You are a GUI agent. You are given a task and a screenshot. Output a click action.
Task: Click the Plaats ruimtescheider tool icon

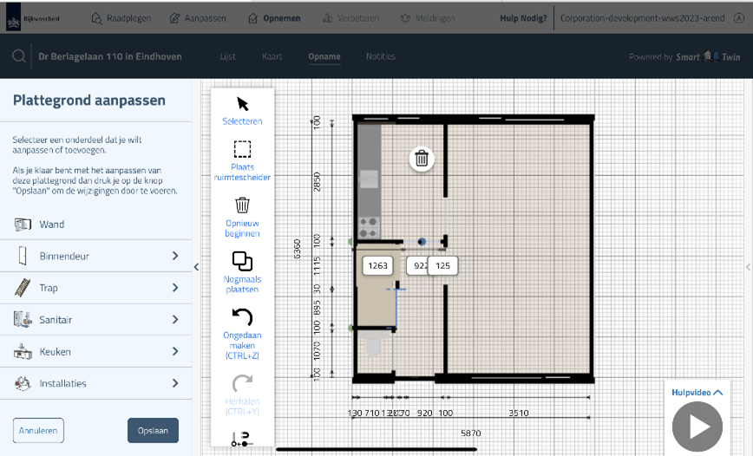tap(242, 149)
